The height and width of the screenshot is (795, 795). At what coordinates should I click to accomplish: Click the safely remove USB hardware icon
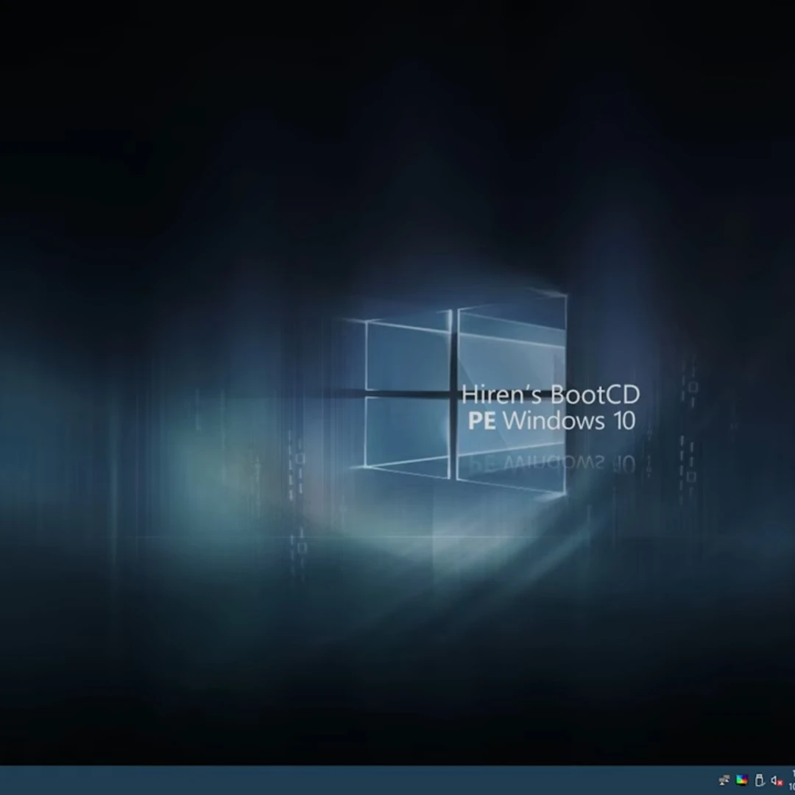point(759,780)
